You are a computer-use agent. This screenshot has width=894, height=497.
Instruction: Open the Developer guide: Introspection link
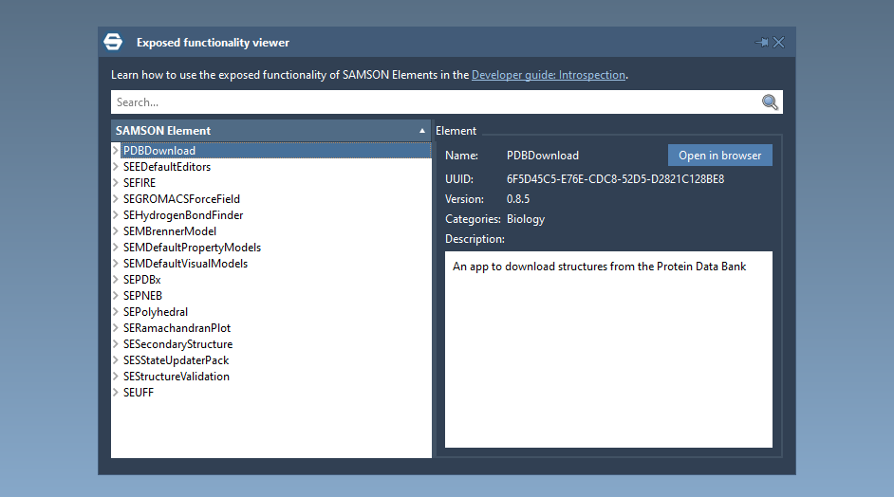(548, 75)
